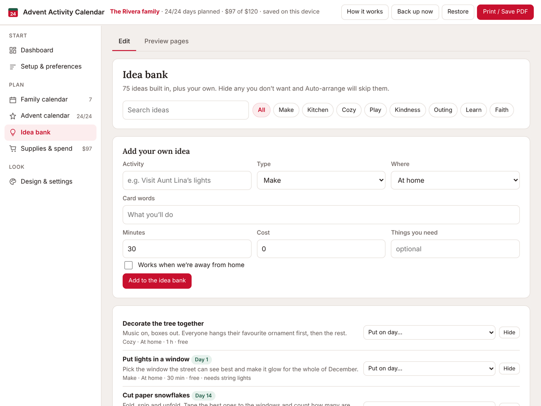
Task: Toggle 'Works when we're away from home' checkbox
Action: (x=128, y=265)
